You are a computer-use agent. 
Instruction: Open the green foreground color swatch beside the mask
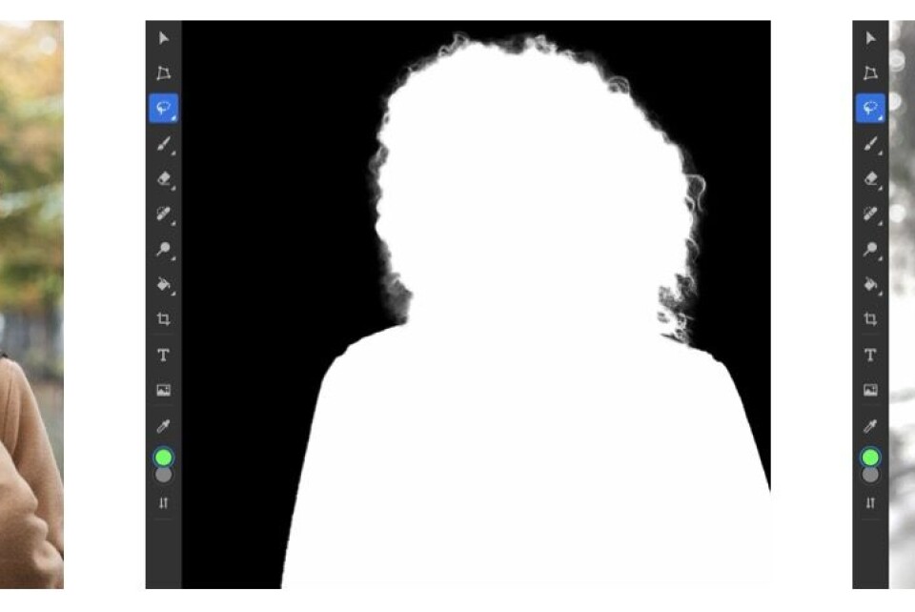(x=163, y=458)
